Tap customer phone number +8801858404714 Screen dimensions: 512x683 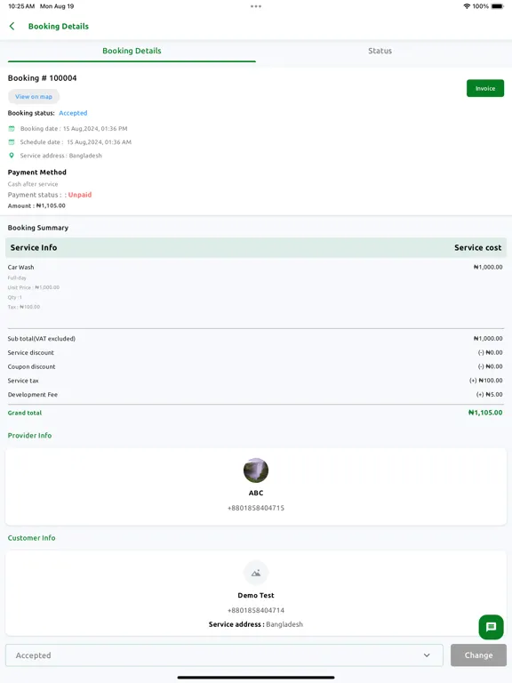click(256, 610)
